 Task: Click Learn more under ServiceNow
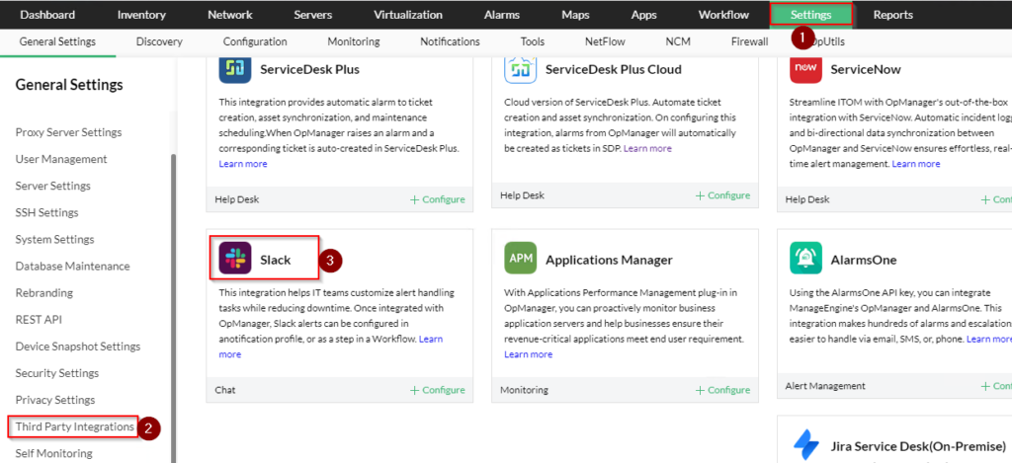tap(916, 164)
